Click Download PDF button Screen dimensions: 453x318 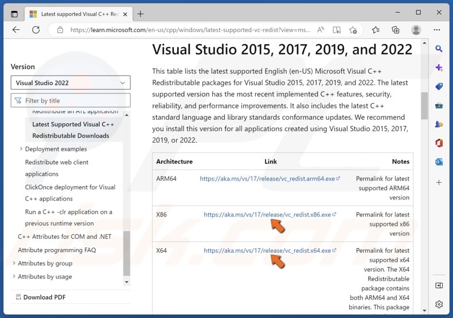(41, 297)
